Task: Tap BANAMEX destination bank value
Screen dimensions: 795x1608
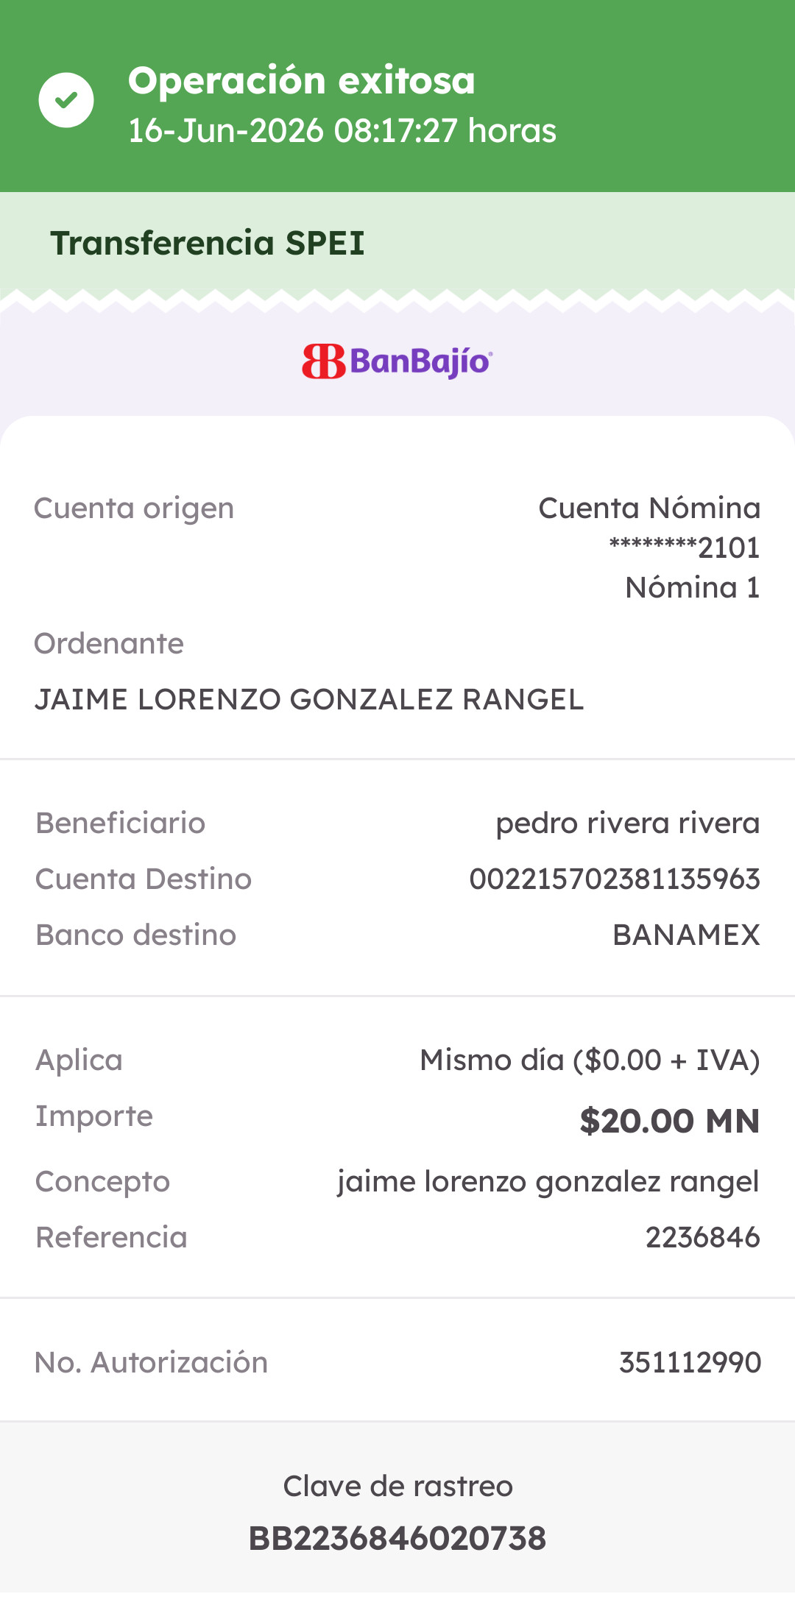Action: coord(687,935)
